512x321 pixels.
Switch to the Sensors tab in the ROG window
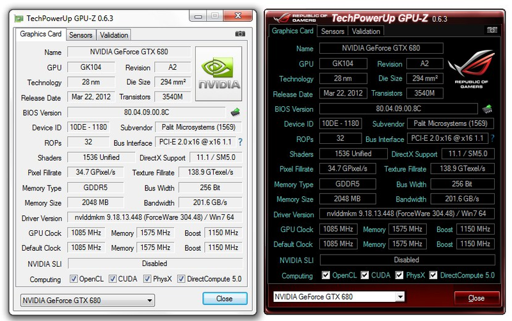pyautogui.click(x=332, y=31)
